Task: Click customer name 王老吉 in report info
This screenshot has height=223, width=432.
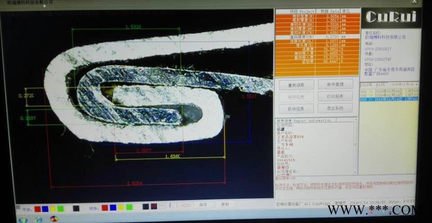Action: (x=290, y=136)
